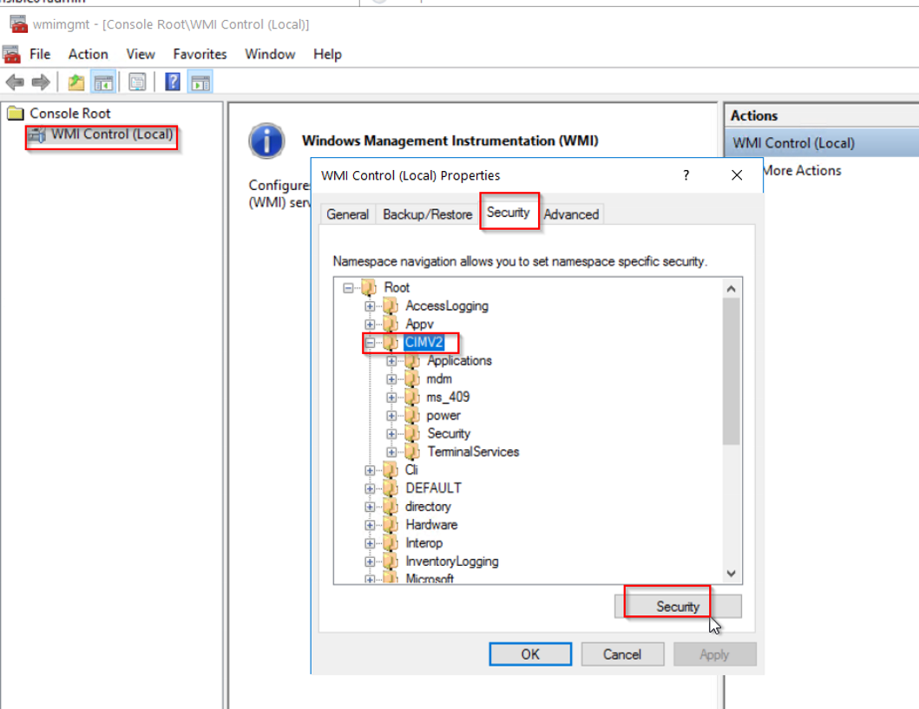The image size is (919, 709).
Task: Switch to the Backup/Restore tab
Action: coord(428,214)
